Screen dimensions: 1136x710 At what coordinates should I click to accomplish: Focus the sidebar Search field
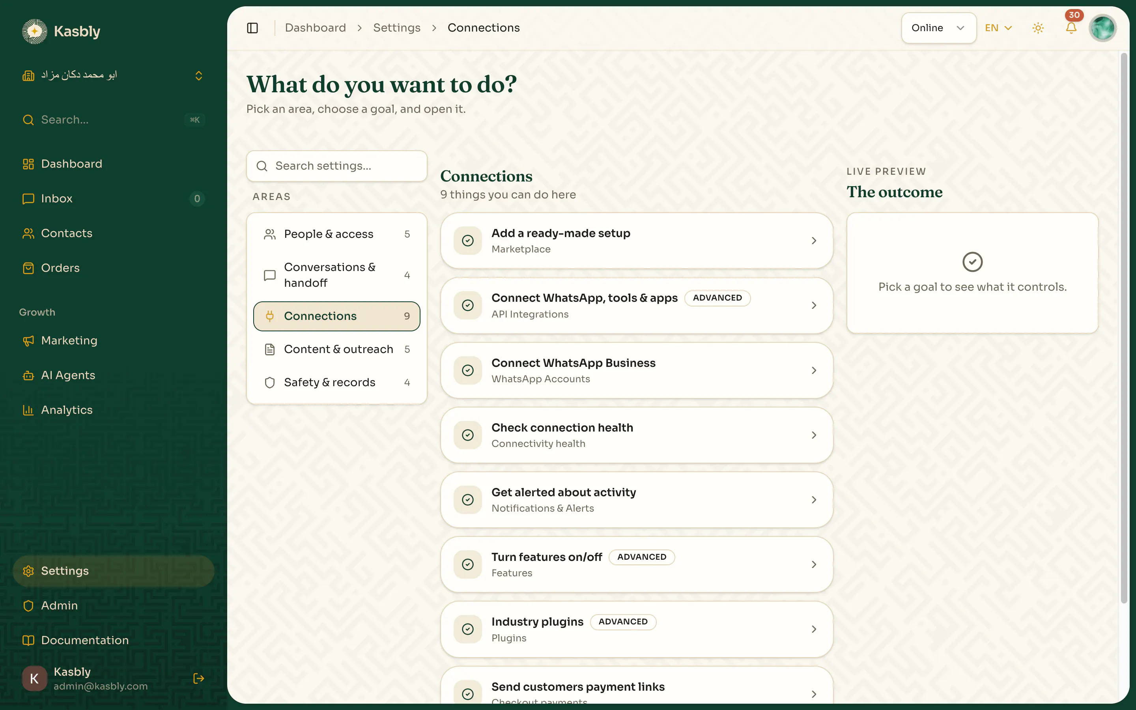pyautogui.click(x=113, y=120)
